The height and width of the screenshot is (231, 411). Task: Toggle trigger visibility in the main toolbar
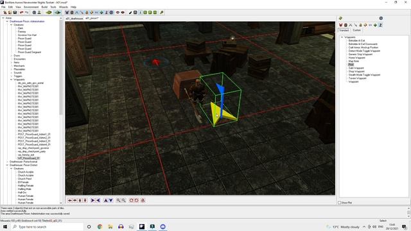[x=101, y=12]
